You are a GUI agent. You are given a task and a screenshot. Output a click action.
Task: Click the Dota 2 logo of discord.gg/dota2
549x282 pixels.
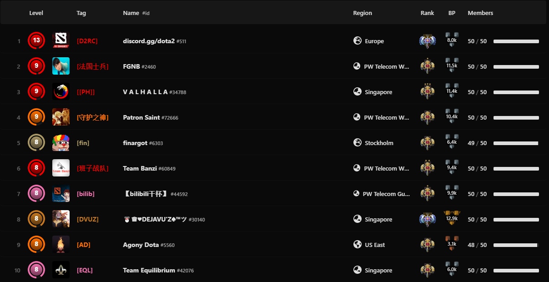click(x=61, y=40)
